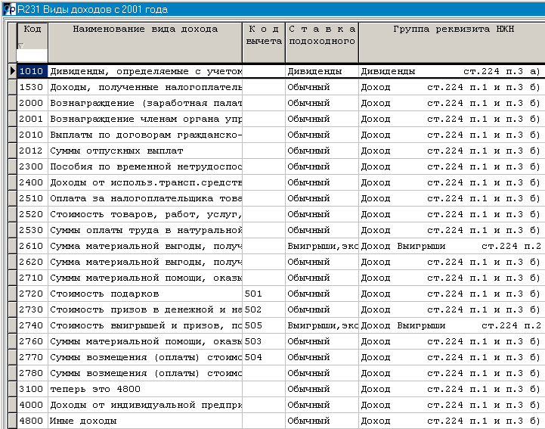The width and height of the screenshot is (545, 429).
Task: Click 'Вознаграждение членам органа упр' cell
Action: point(145,119)
